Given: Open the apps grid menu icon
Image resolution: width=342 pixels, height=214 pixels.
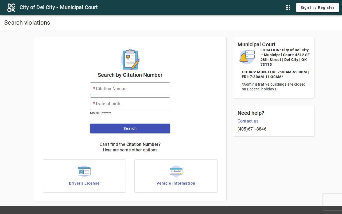Looking at the screenshot, I should coord(288,7).
